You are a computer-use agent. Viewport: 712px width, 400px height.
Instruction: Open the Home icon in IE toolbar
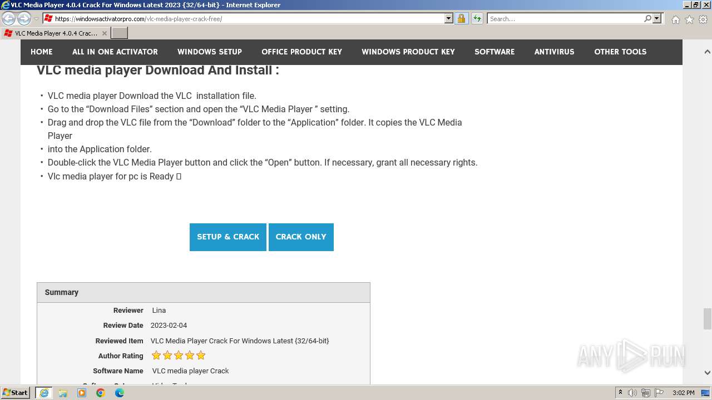[x=675, y=19]
